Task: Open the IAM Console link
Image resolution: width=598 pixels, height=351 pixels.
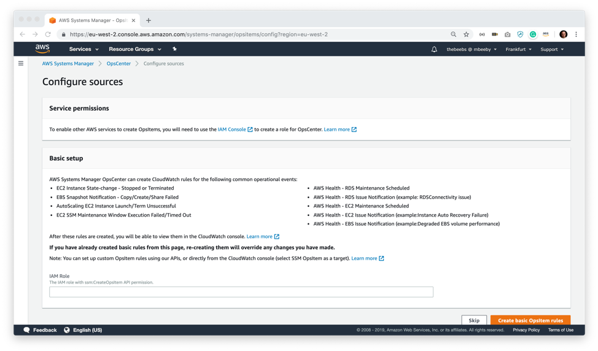Action: point(231,129)
